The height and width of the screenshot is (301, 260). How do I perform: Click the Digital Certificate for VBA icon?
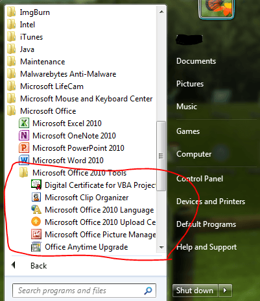[x=36, y=185]
